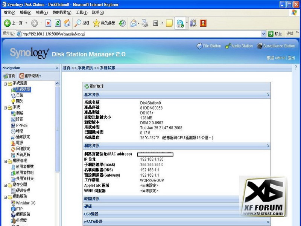Refresh the page using the IE Refresh icon

coord(58,23)
